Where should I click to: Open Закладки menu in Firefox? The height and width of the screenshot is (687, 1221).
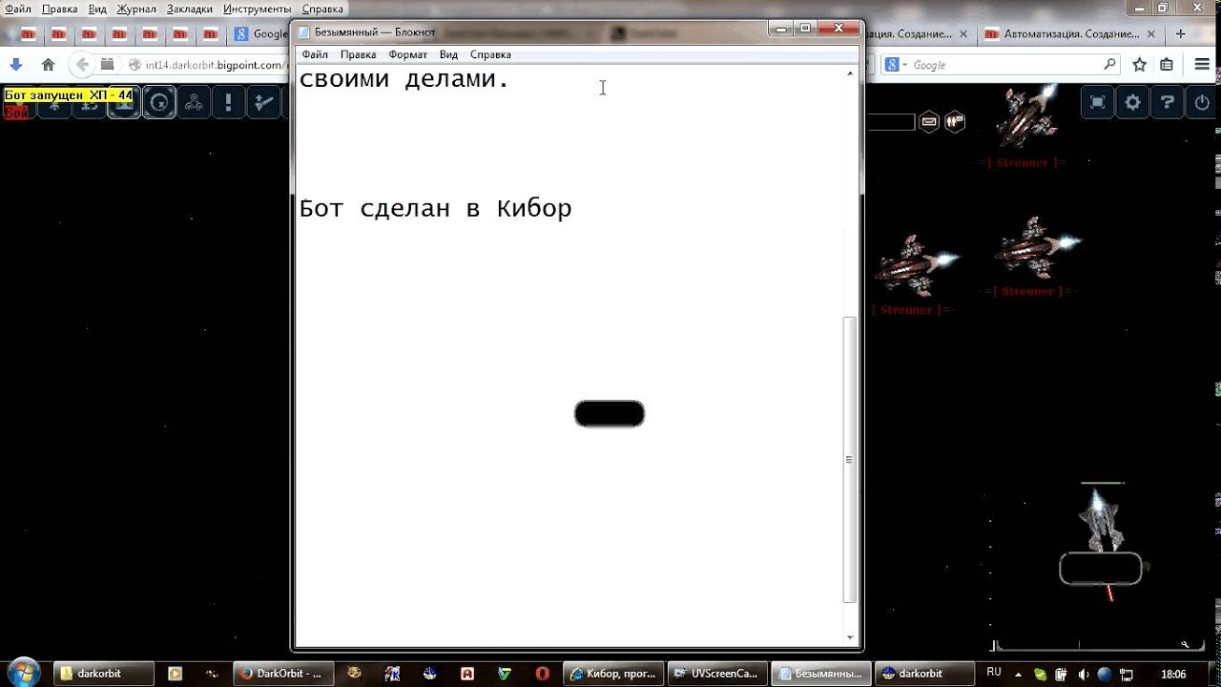[190, 9]
